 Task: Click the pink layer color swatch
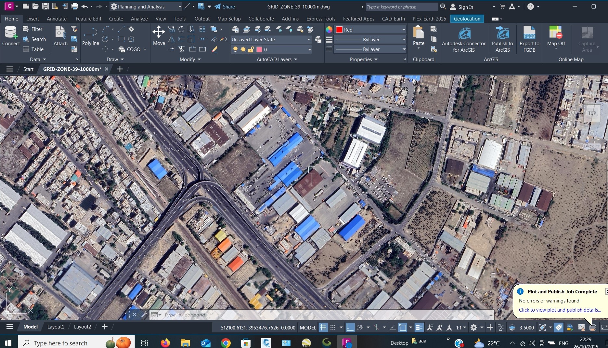[x=259, y=49]
